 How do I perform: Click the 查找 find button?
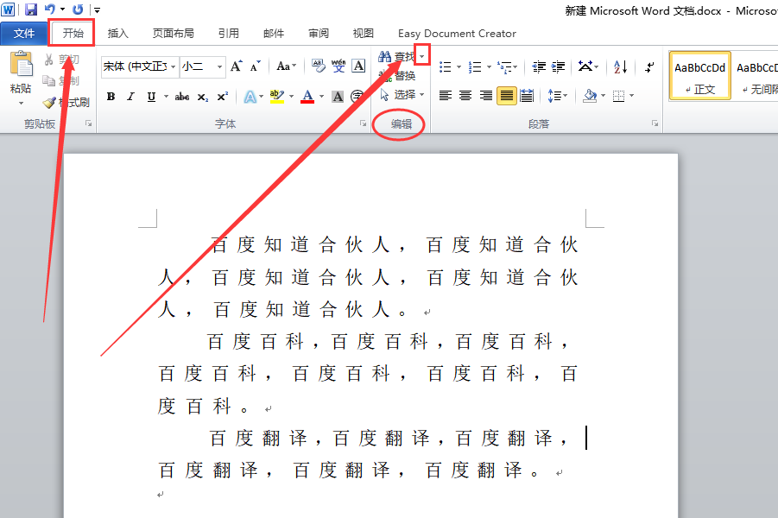[x=396, y=57]
